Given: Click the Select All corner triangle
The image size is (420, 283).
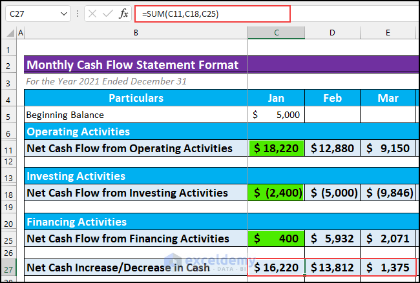Looking at the screenshot, I should [x=10, y=32].
